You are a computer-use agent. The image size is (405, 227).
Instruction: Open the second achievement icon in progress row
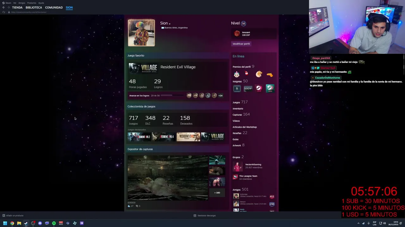[195, 96]
